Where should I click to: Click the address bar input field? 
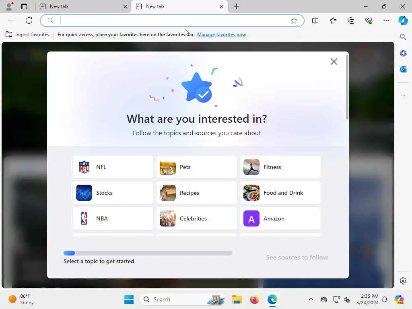tap(172, 21)
